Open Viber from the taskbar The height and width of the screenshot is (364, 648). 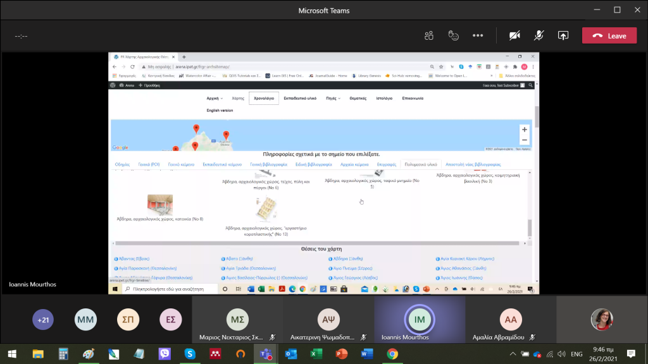(x=164, y=354)
